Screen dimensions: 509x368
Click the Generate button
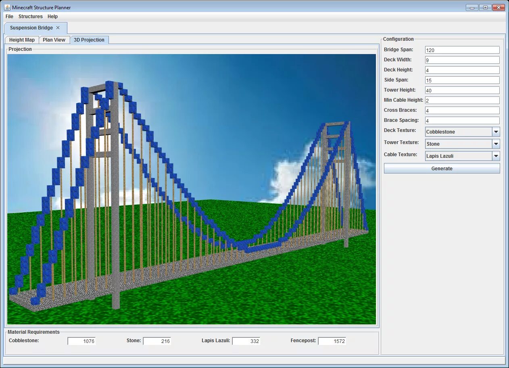(442, 168)
